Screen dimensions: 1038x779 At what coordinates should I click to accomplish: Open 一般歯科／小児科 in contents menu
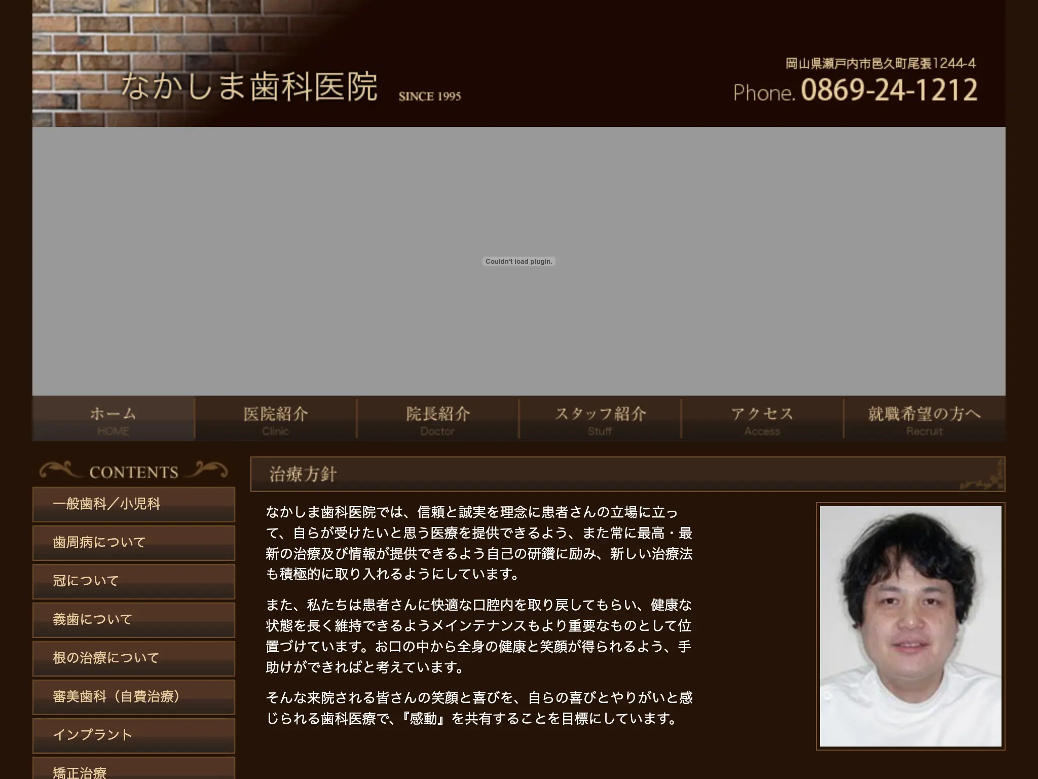[x=134, y=505]
